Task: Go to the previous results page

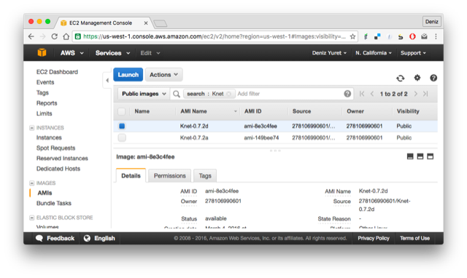Action: click(x=372, y=94)
